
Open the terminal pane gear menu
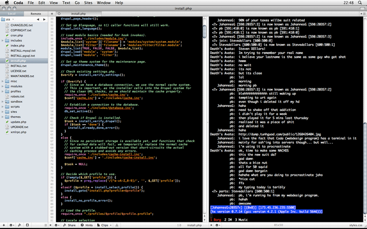(218, 225)
